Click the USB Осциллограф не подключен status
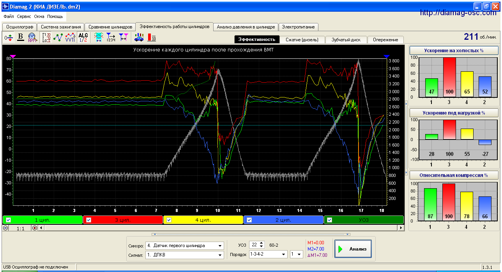The image size is (502, 272). (35, 267)
